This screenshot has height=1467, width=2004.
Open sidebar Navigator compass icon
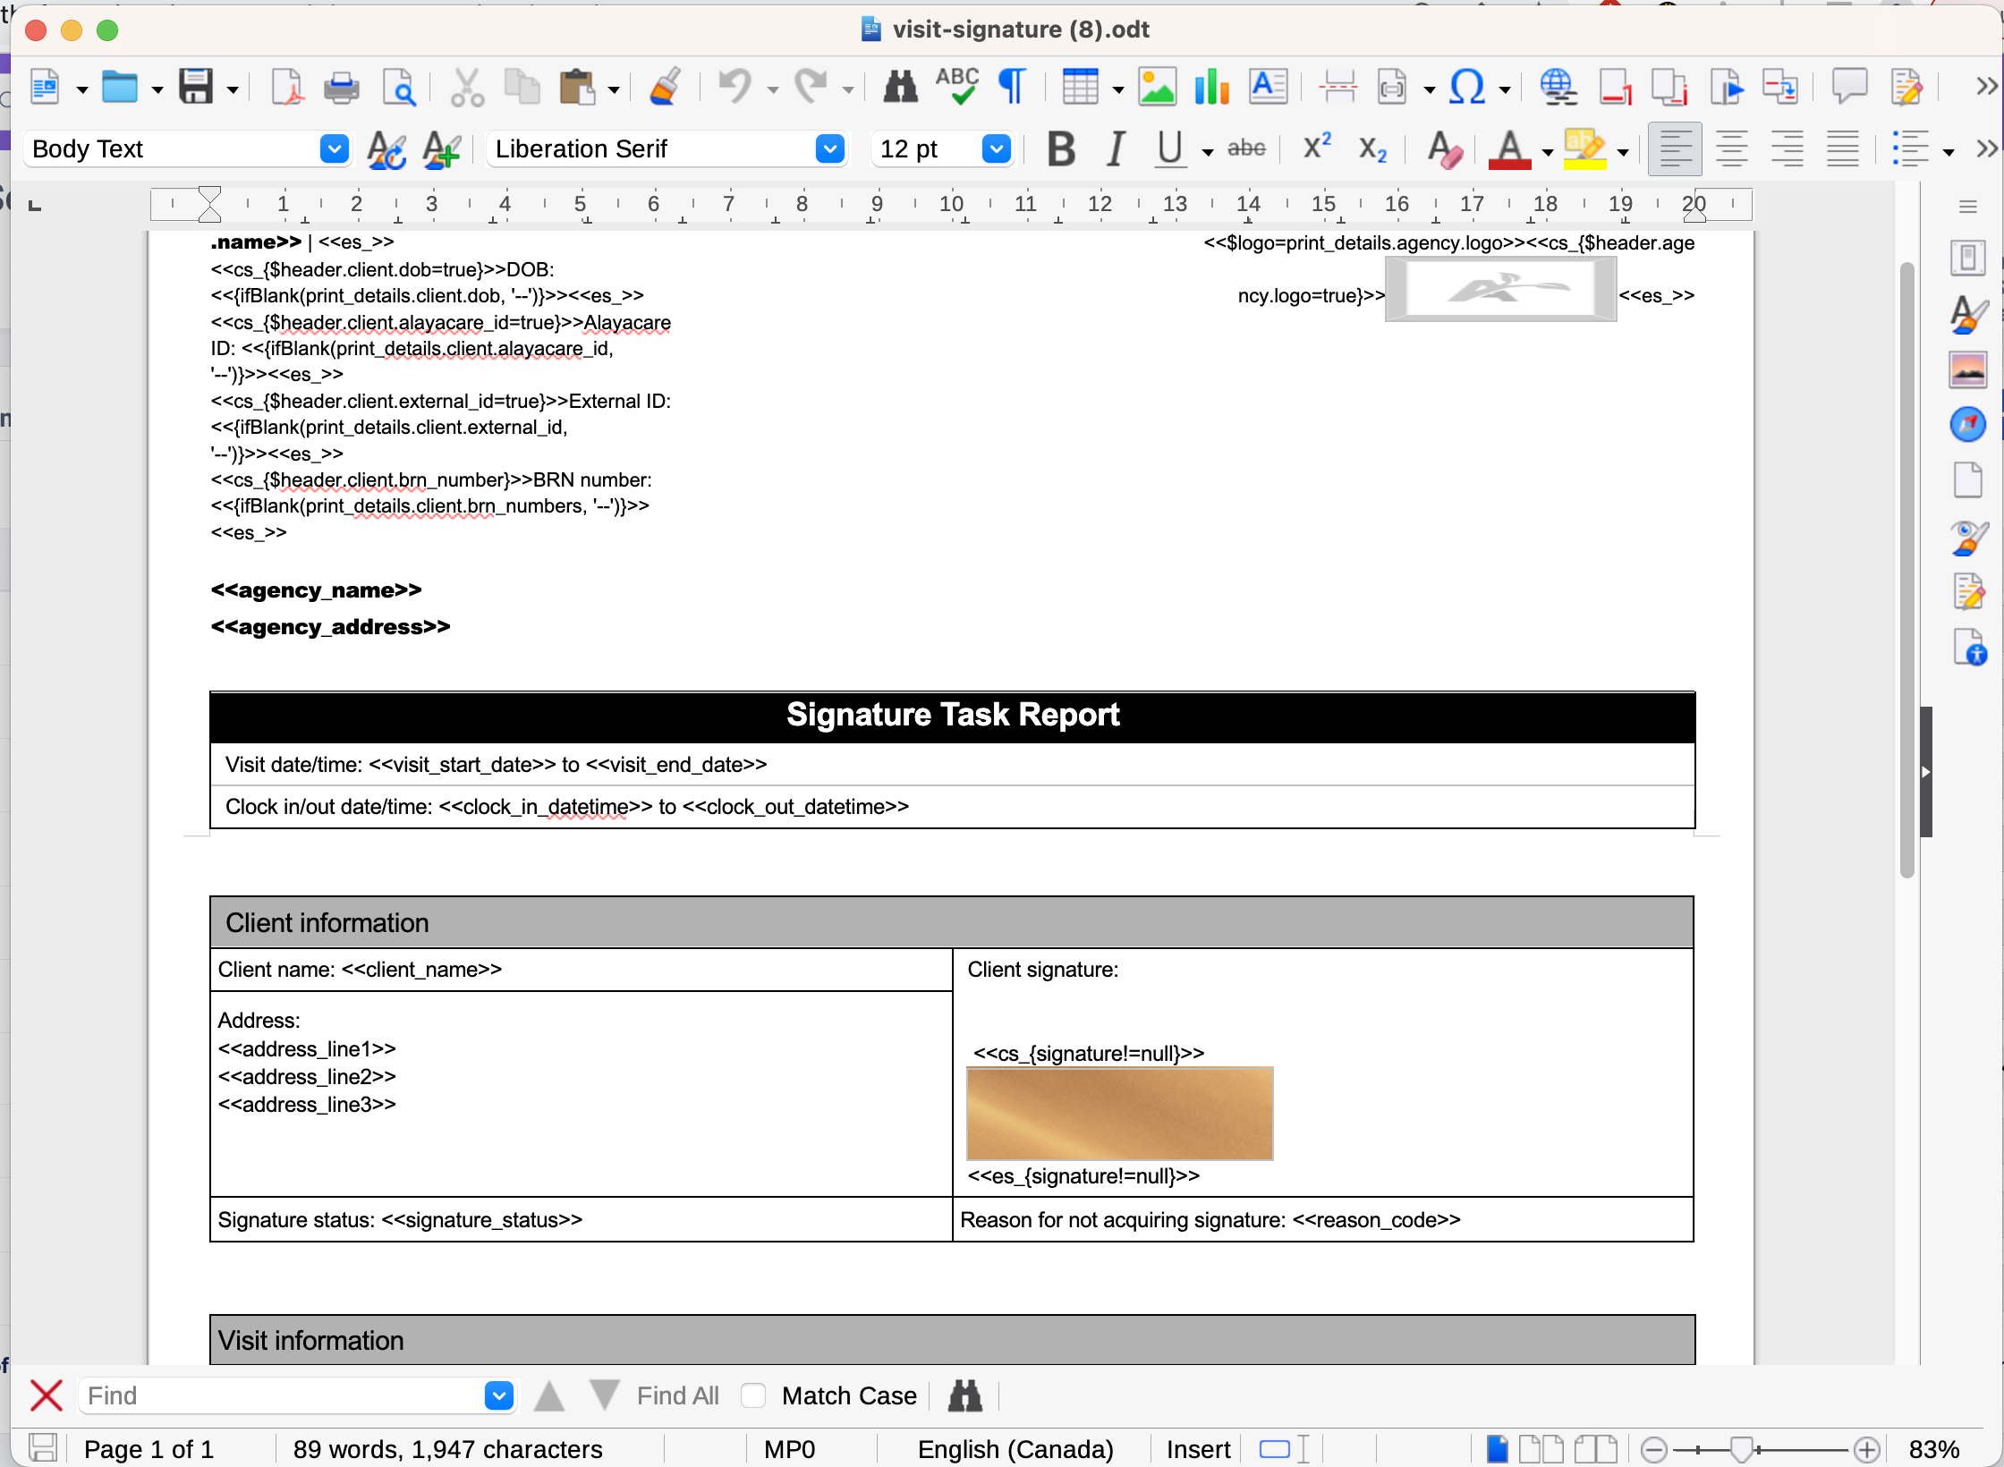[x=1968, y=424]
